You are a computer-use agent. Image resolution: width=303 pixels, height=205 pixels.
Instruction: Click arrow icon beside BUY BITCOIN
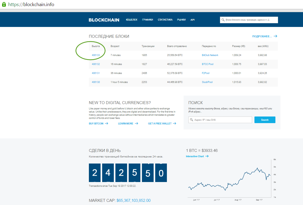pos(106,123)
